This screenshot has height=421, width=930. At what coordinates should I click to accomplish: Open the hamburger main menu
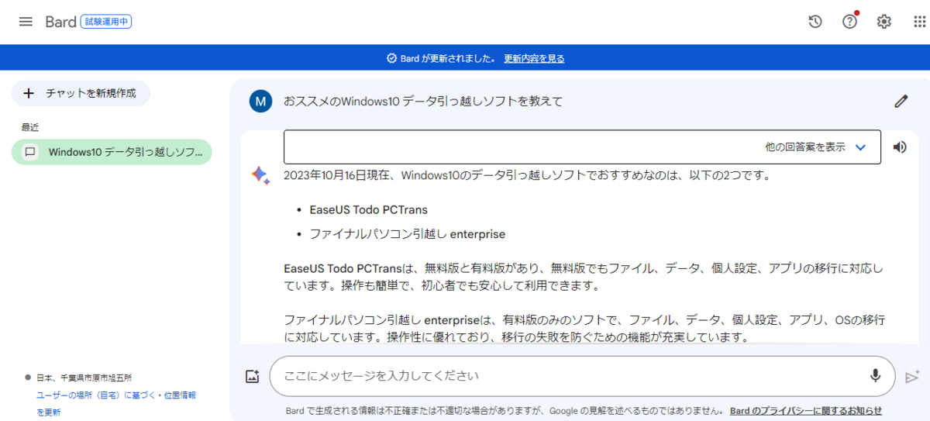click(x=26, y=22)
